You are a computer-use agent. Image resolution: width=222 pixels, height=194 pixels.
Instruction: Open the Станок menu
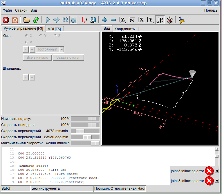[x=21, y=10]
